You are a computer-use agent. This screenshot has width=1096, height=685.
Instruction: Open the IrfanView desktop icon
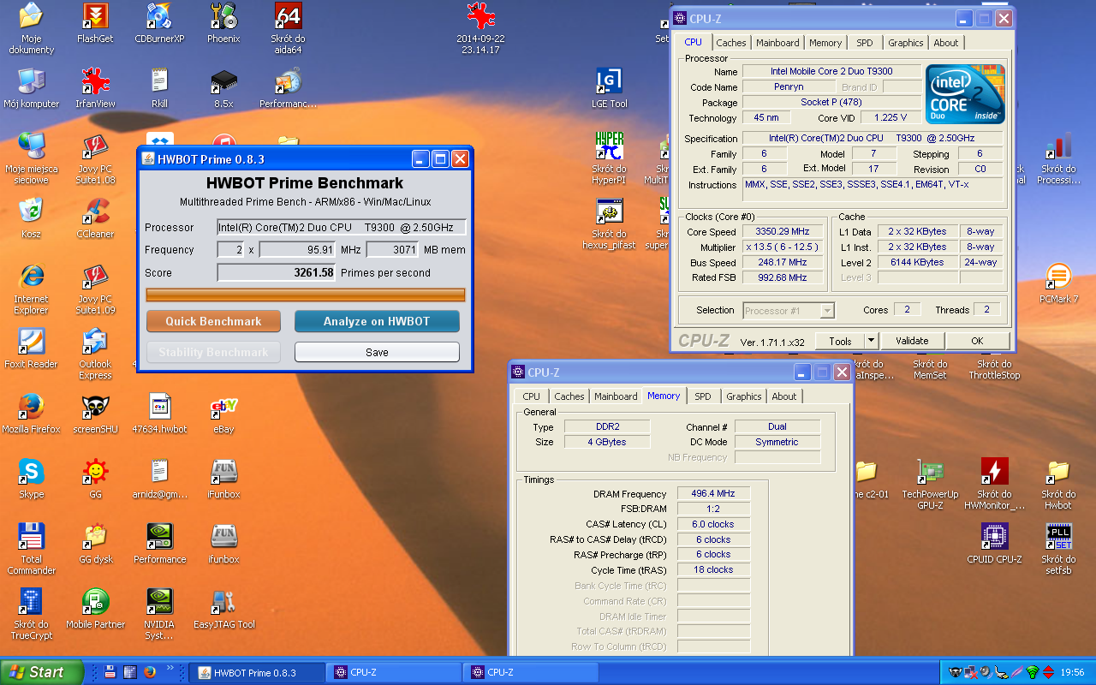click(95, 80)
